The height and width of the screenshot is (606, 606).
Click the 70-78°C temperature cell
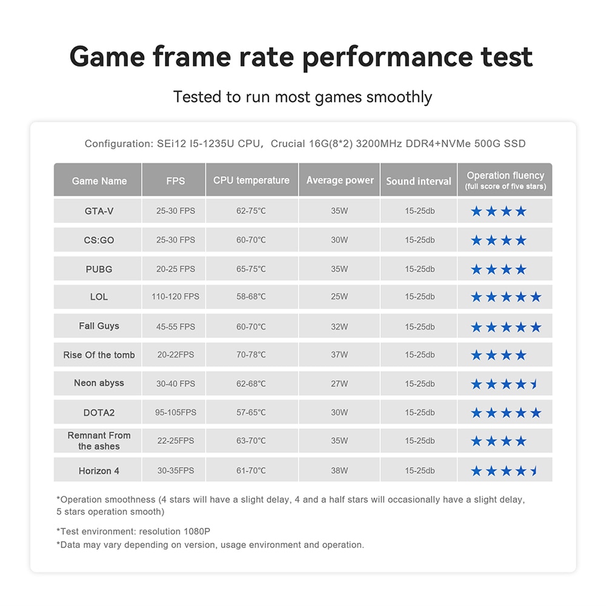click(252, 355)
